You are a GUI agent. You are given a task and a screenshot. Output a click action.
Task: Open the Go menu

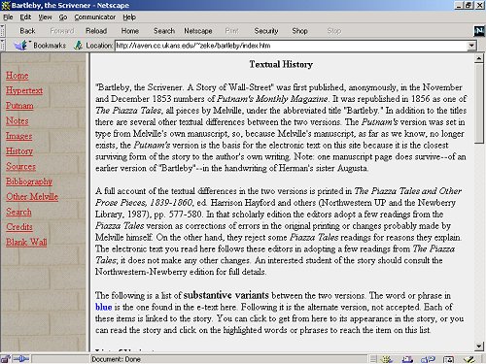point(63,17)
